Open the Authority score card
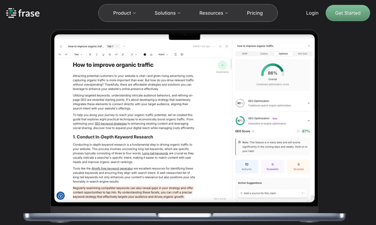The image size is (376, 225). pos(247,166)
